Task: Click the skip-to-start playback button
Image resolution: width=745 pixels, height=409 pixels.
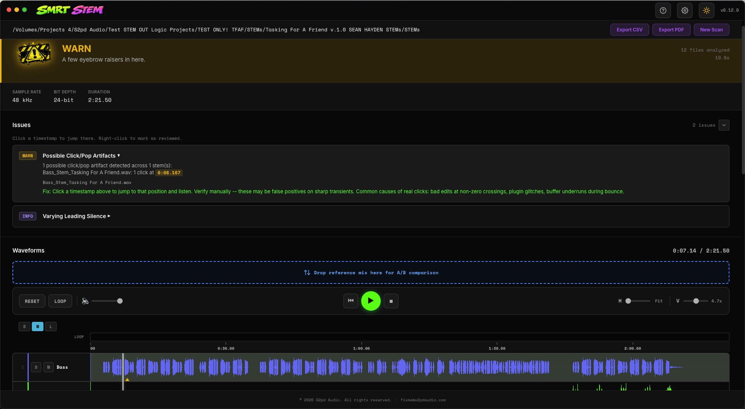Action: (350, 301)
